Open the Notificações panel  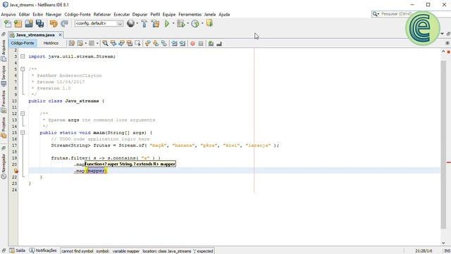click(x=43, y=250)
